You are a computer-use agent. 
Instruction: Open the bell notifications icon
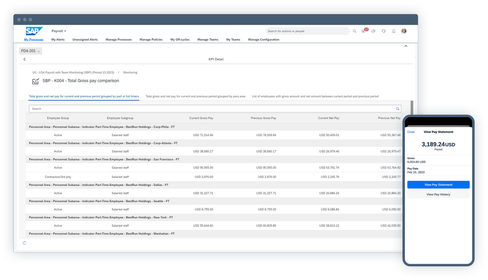pyautogui.click(x=393, y=31)
